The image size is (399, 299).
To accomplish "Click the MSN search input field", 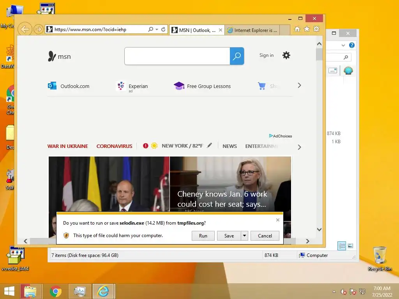I will click(177, 56).
